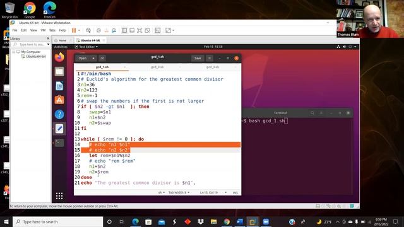Open Files from the Ubuntu dock
Screen dimensions: 404x227
[x=59, y=71]
